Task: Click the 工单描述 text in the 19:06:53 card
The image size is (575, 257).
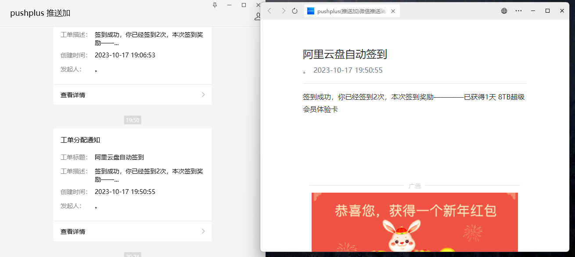Action: pos(149,39)
